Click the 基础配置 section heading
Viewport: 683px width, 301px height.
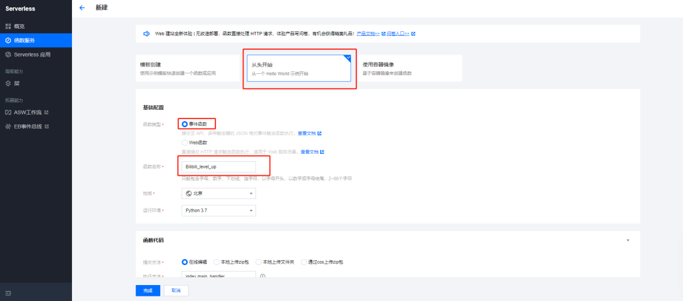[x=153, y=107]
